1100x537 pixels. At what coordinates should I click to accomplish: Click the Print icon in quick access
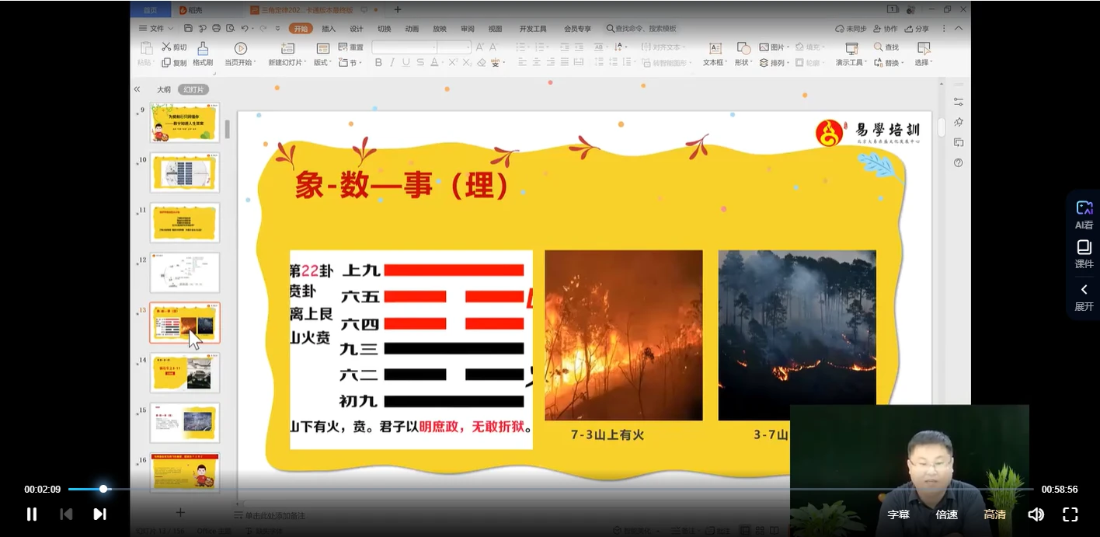(x=216, y=28)
